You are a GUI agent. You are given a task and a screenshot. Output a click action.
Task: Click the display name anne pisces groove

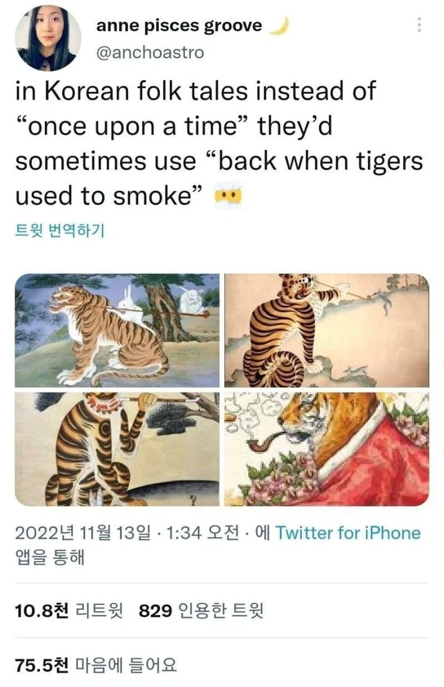[178, 24]
